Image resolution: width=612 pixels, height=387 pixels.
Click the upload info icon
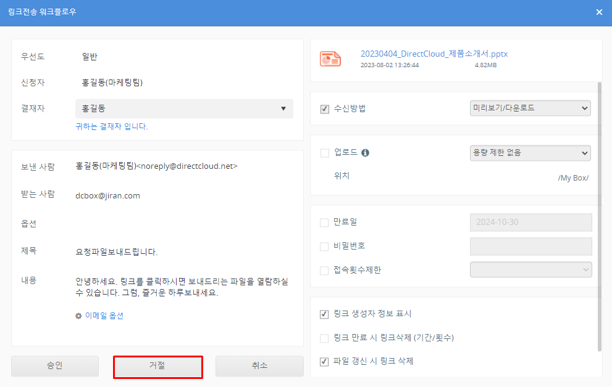[366, 153]
